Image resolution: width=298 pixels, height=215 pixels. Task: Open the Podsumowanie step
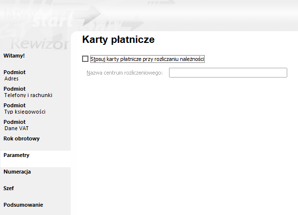[x=23, y=205]
